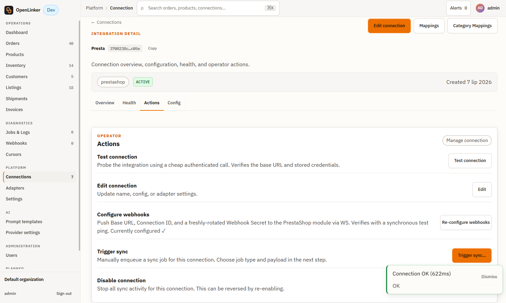This screenshot has width=506, height=303.
Task: Click the Created 7 lip 2026 text
Action: [x=469, y=82]
